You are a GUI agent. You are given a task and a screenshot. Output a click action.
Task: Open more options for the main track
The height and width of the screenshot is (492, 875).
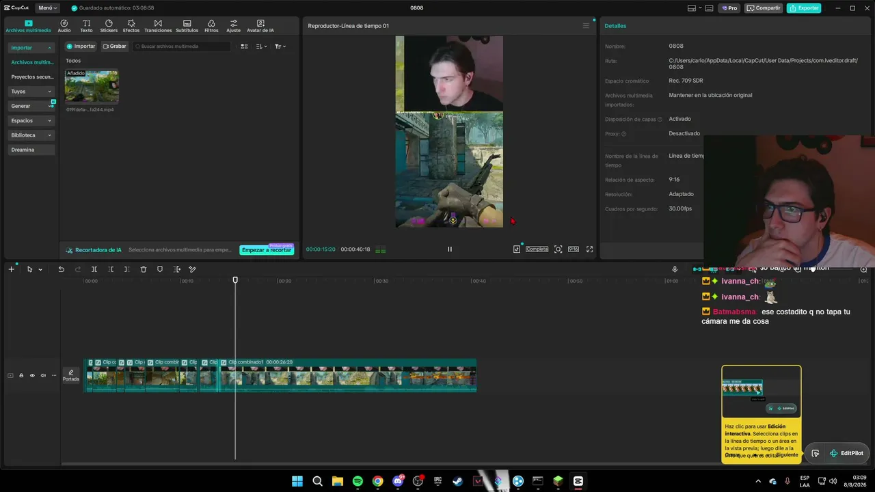point(54,375)
